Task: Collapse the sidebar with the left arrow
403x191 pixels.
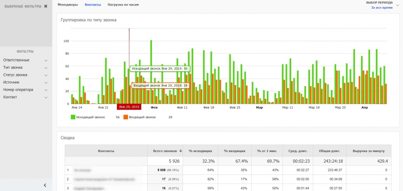Action: [45, 185]
